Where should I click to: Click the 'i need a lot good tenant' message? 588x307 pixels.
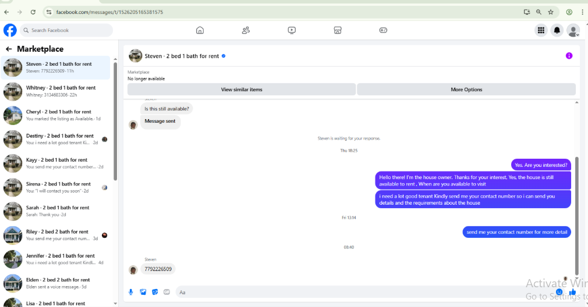473,199
